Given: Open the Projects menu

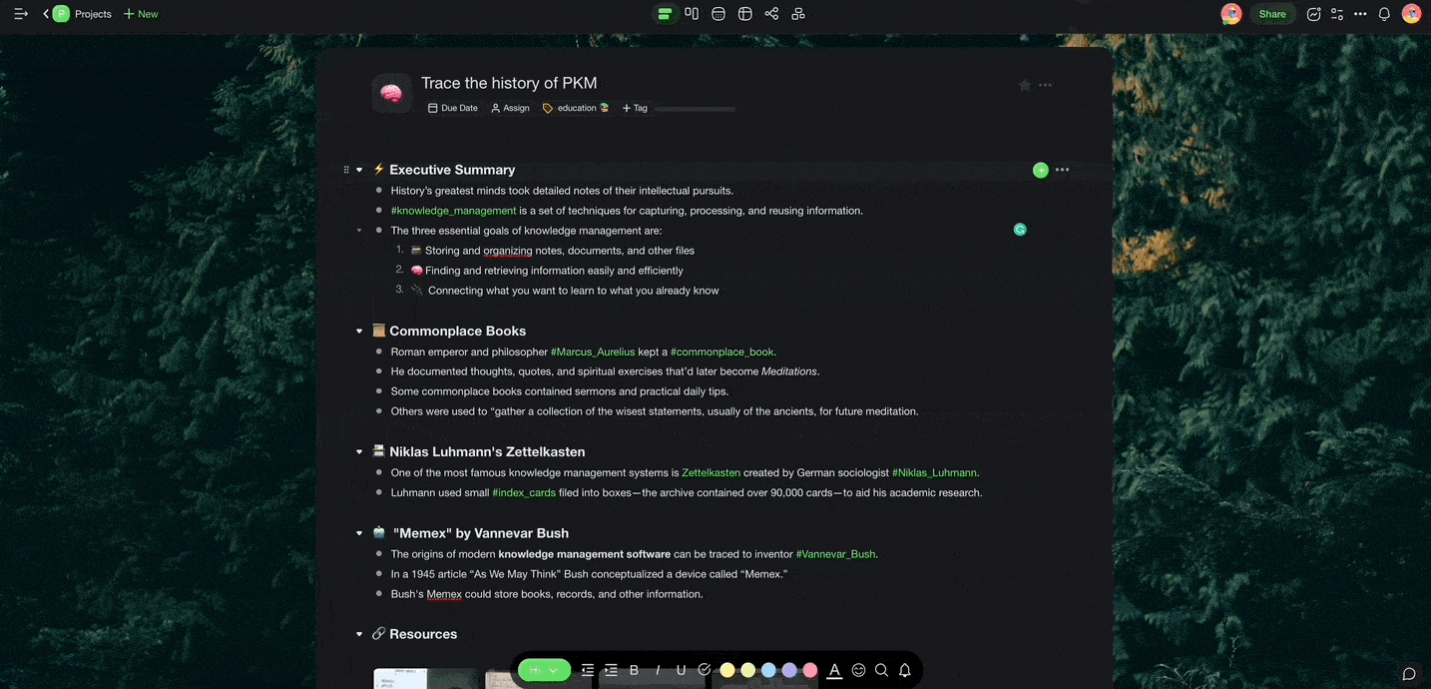Looking at the screenshot, I should point(86,13).
